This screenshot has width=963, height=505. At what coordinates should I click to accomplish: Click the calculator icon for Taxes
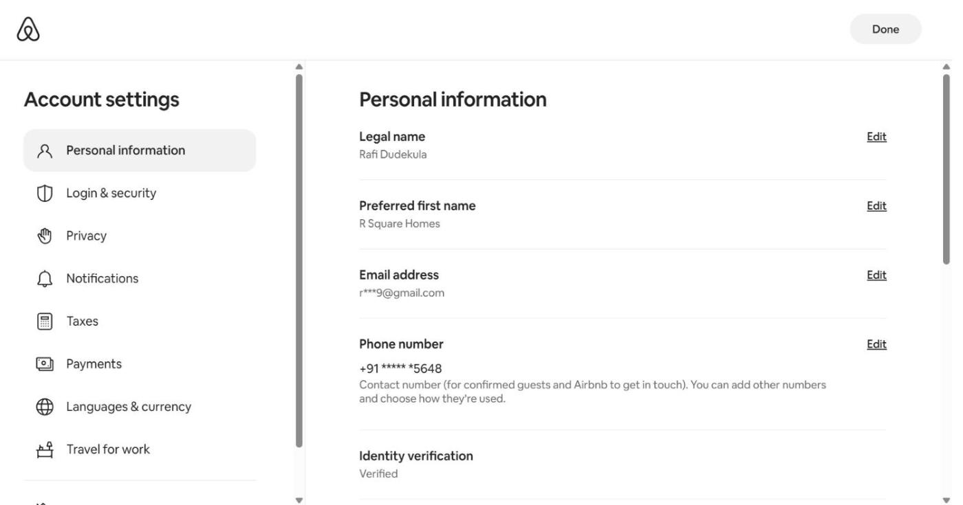point(45,322)
